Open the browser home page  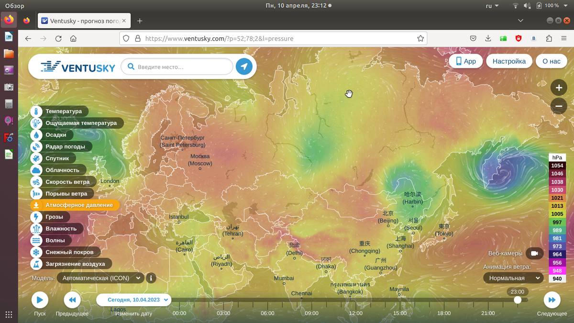(x=73, y=38)
